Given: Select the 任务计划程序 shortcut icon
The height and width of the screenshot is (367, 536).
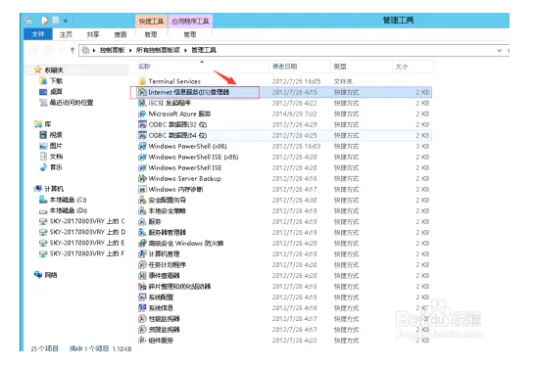Looking at the screenshot, I should click(x=142, y=265).
